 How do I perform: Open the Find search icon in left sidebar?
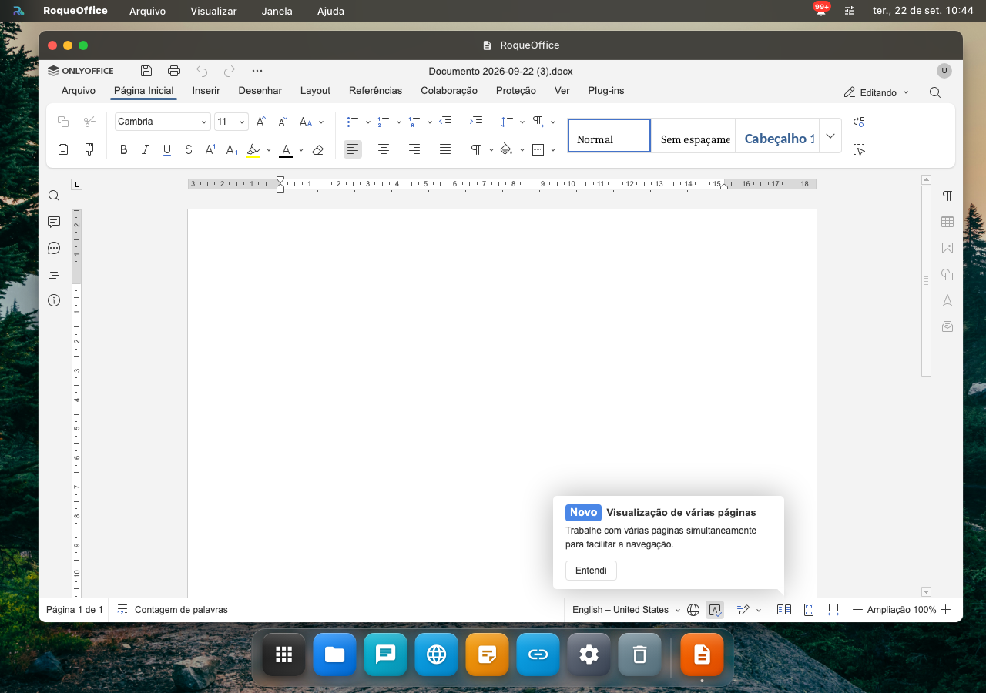click(54, 196)
